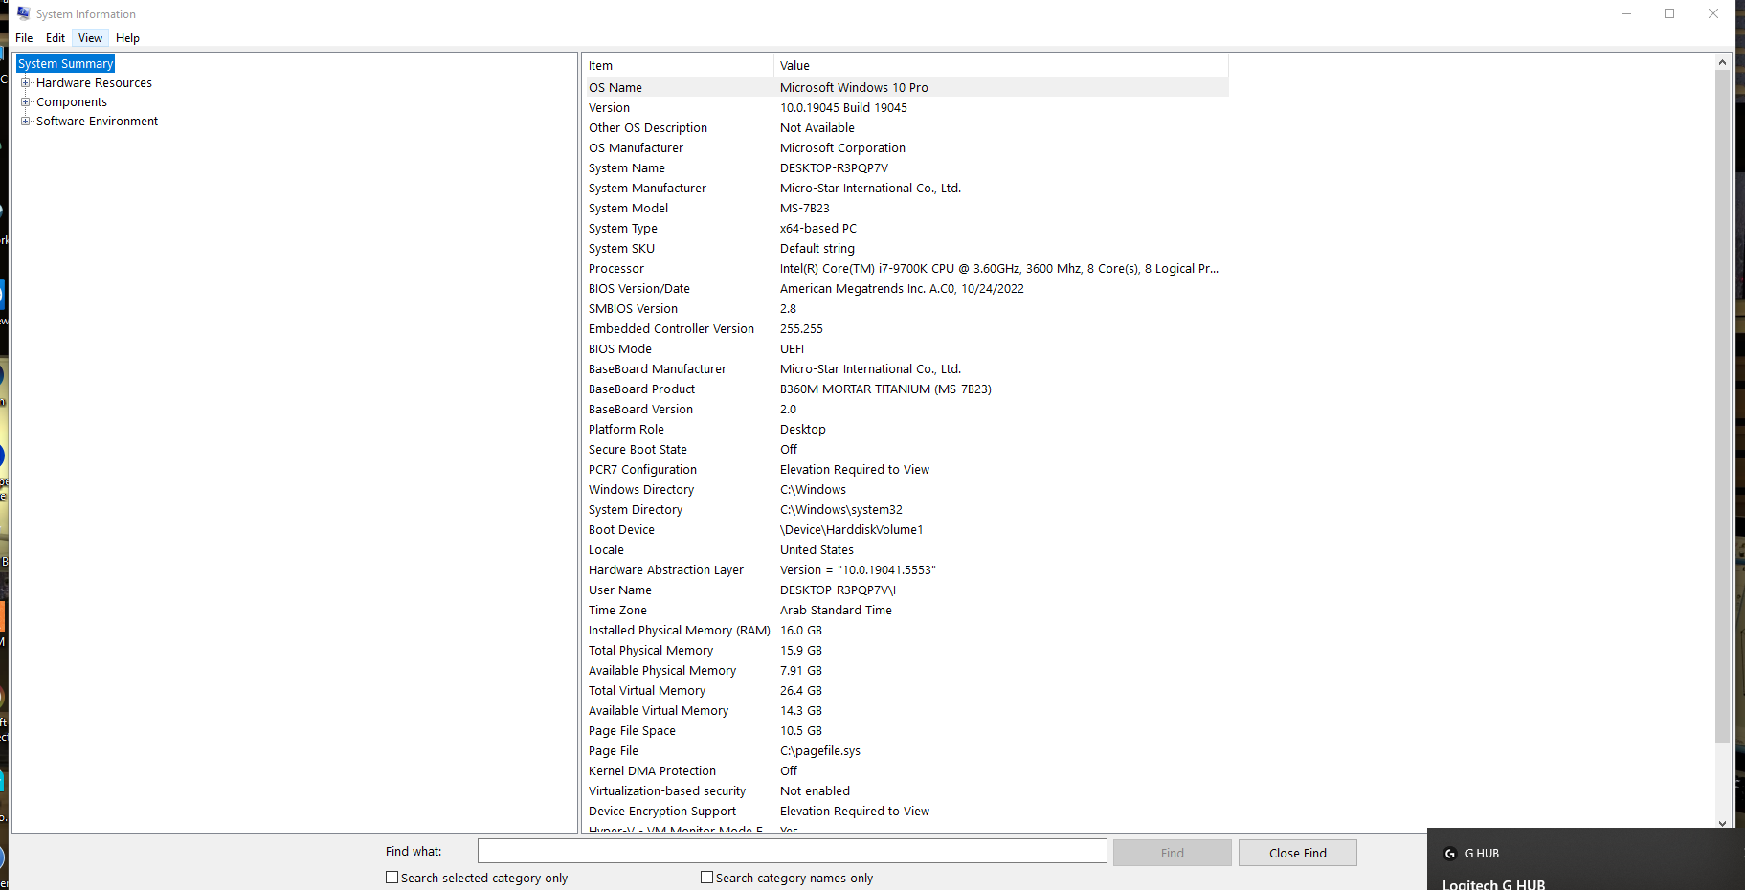Open the View menu

[90, 38]
